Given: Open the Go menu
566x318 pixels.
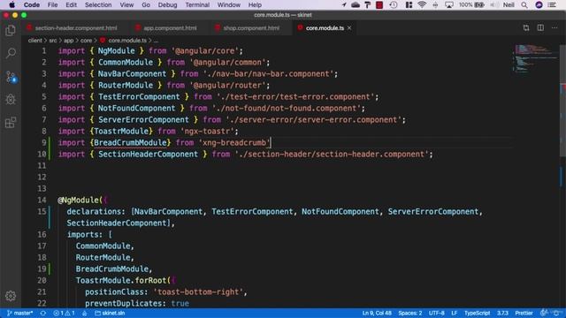Looking at the screenshot, I should (x=146, y=4).
